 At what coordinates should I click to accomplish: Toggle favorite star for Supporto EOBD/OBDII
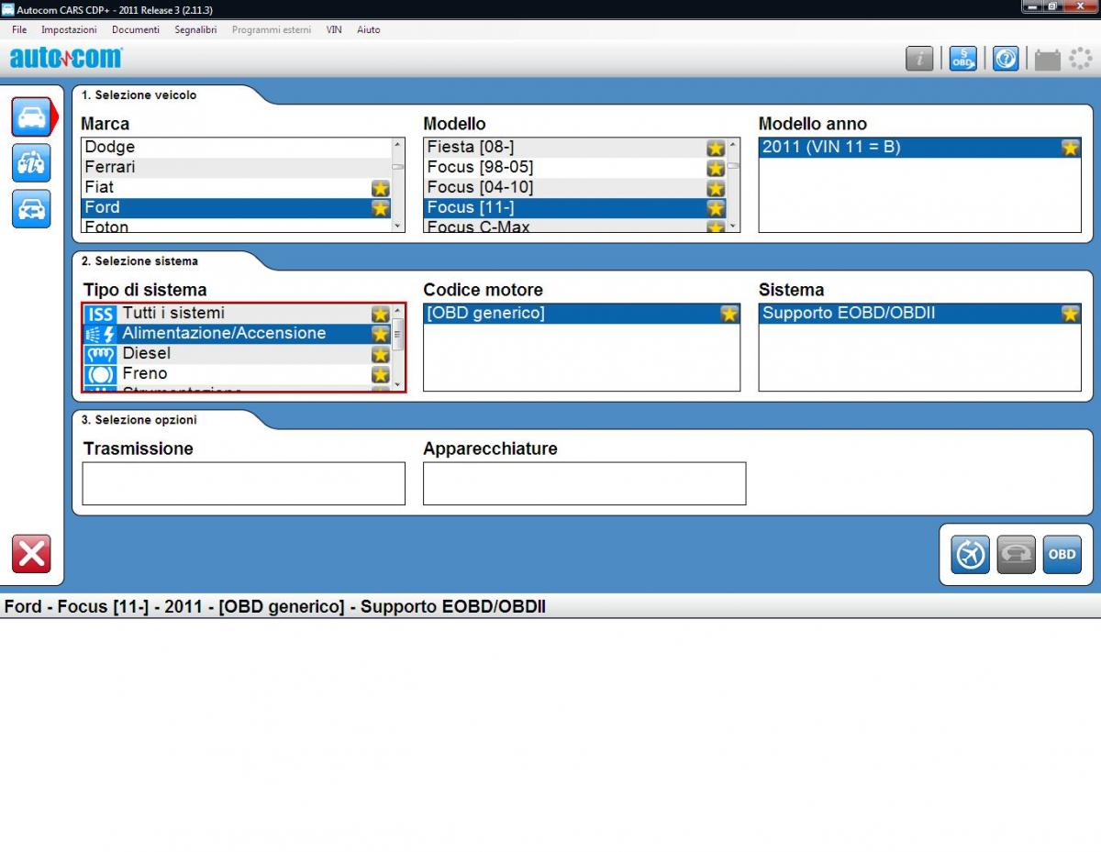[x=1070, y=314]
